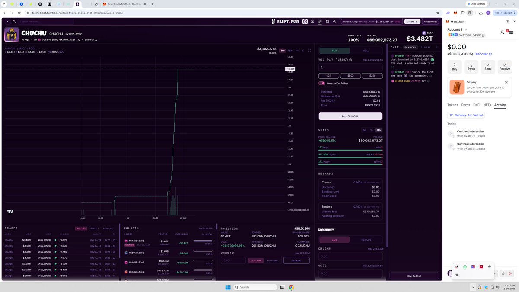This screenshot has height=292, width=519.
Task: Select ADD liquidity option
Action: pos(334,239)
